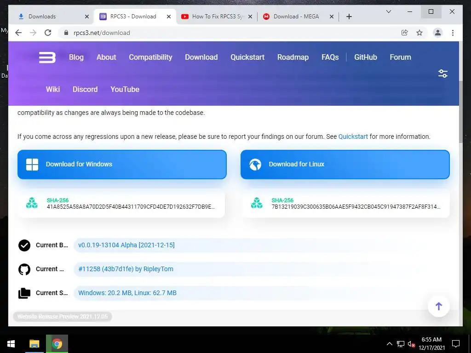The width and height of the screenshot is (471, 353).
Task: Close the RPCS3 - Download tab
Action: point(169,17)
